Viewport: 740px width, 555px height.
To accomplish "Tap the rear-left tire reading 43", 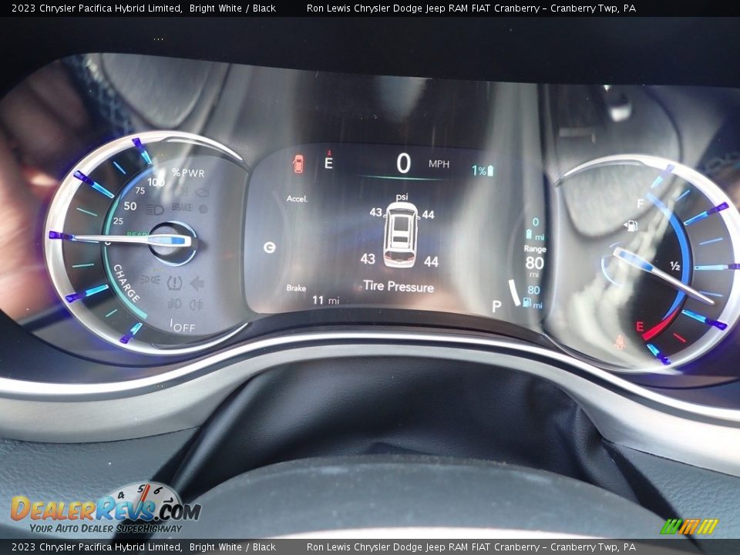I will tap(368, 259).
